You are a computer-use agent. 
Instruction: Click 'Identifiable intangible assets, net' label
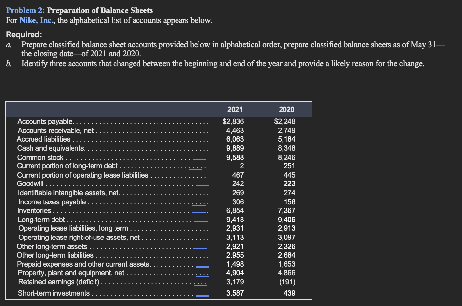[69, 193]
